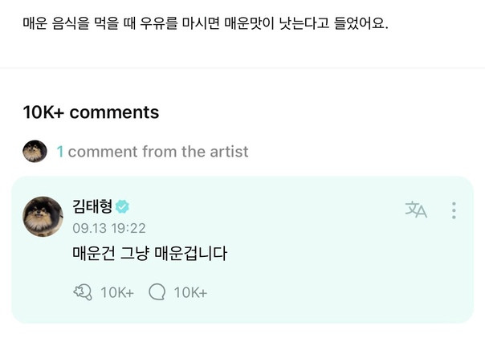
Task: Open the '1 comment from the artist' link
Action: [153, 151]
